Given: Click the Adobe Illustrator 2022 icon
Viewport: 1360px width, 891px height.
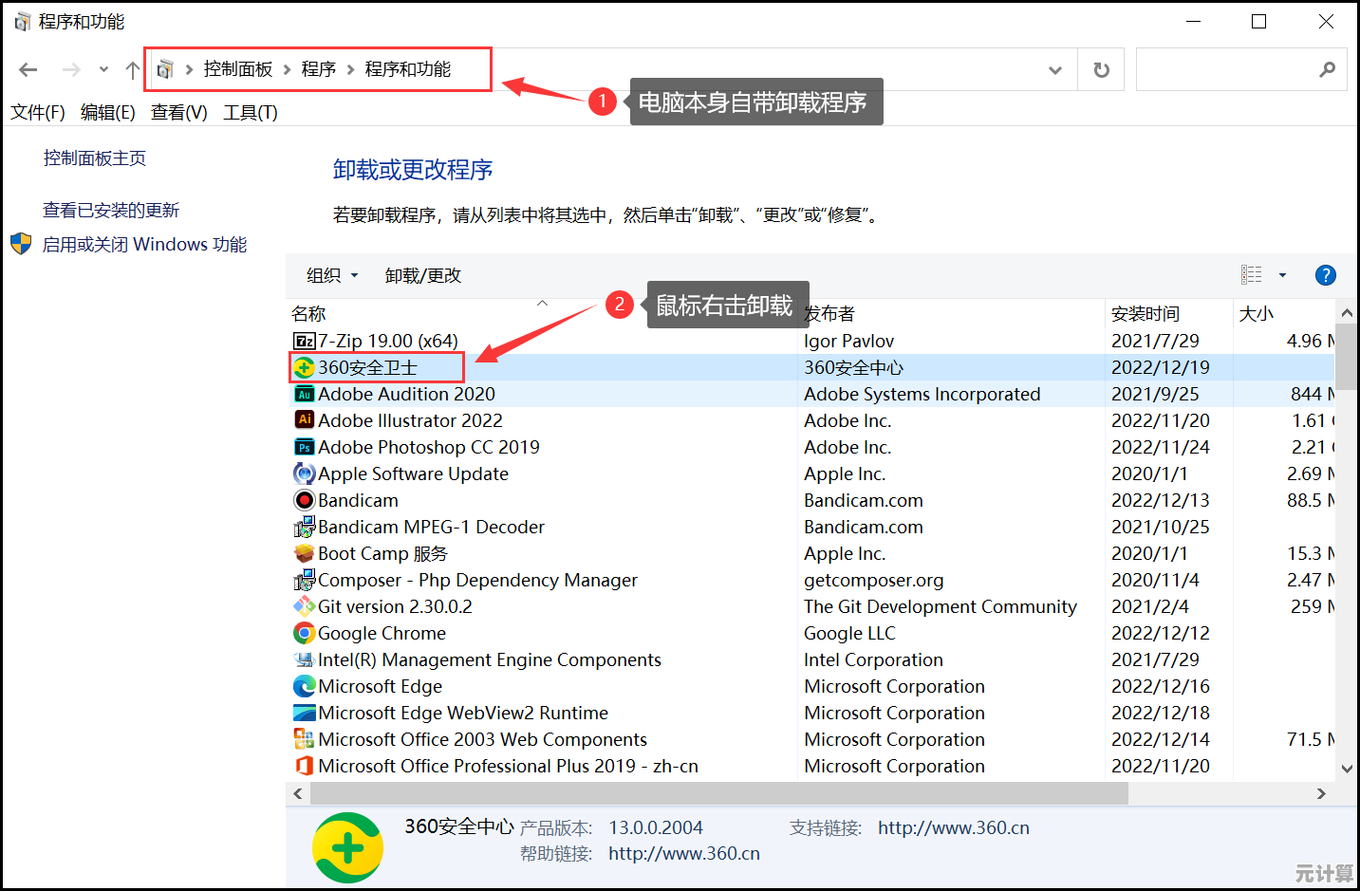Looking at the screenshot, I should pos(304,420).
